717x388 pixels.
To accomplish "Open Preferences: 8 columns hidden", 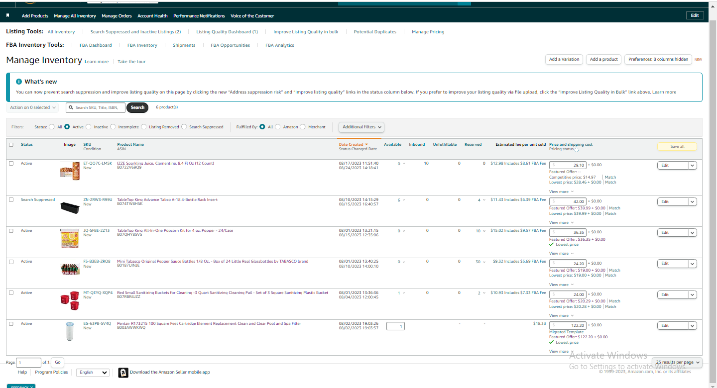I will [x=658, y=59].
